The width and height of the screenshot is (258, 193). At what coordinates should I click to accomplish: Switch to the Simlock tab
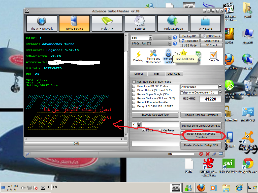click(139, 74)
